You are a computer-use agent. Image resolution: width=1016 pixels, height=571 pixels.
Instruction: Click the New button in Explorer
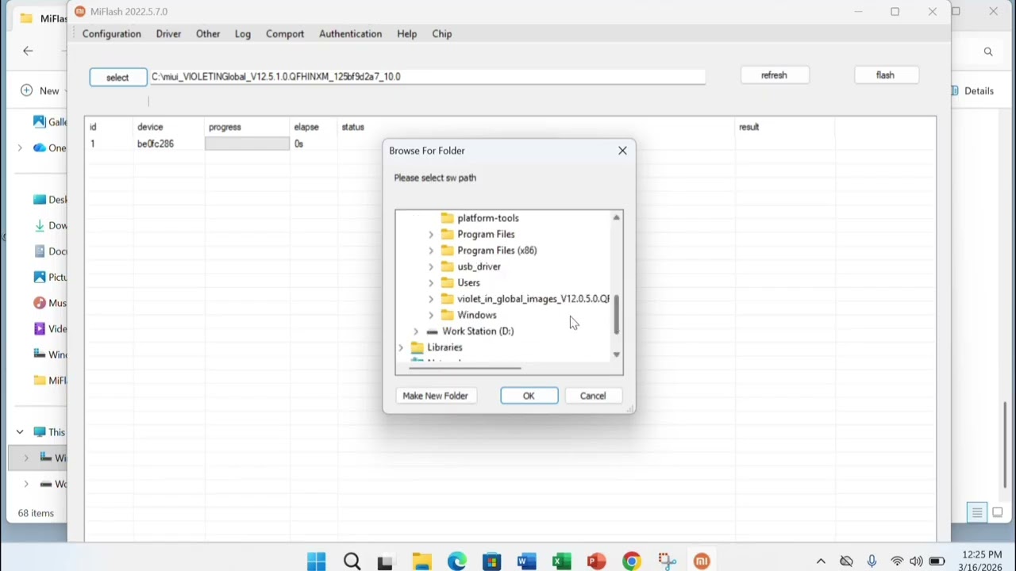click(x=40, y=90)
